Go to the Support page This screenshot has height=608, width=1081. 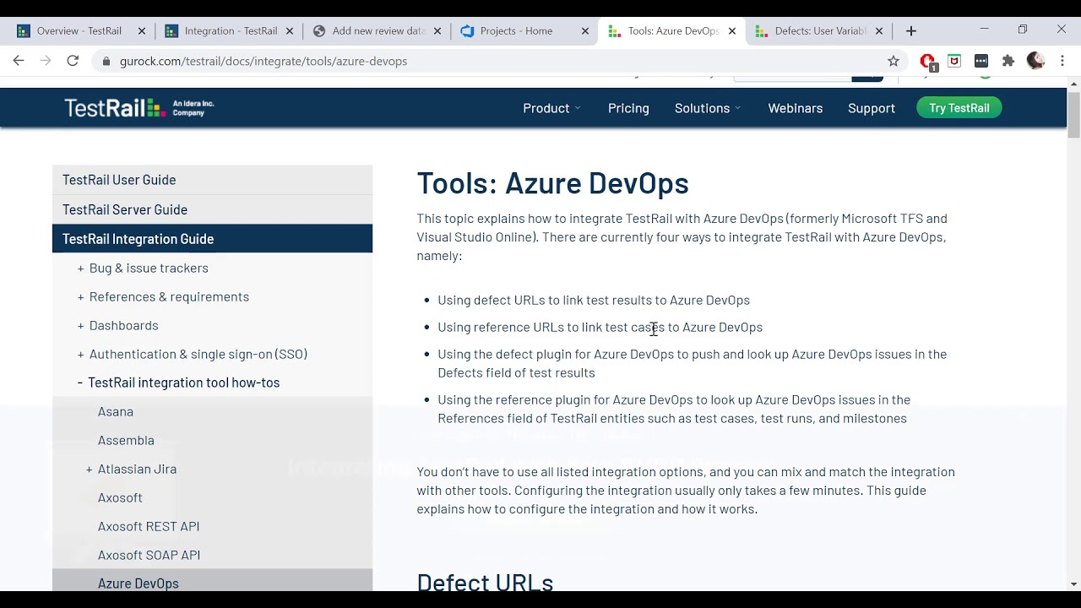tap(872, 108)
